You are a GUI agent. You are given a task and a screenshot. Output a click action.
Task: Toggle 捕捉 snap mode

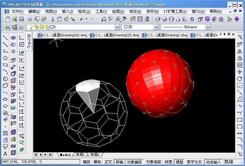86,162
